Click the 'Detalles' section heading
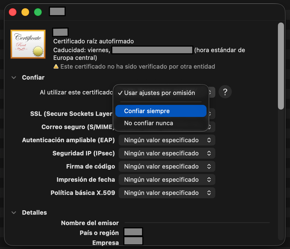The width and height of the screenshot is (290, 249). tap(34, 212)
